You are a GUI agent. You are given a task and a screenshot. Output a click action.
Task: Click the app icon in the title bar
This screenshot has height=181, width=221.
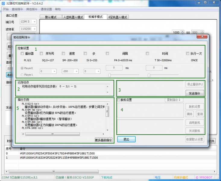point(3,3)
